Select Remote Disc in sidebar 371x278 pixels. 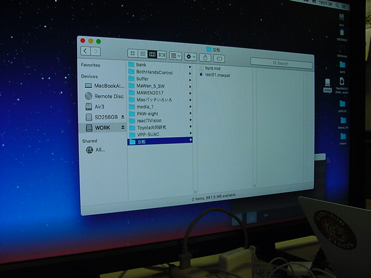(104, 96)
